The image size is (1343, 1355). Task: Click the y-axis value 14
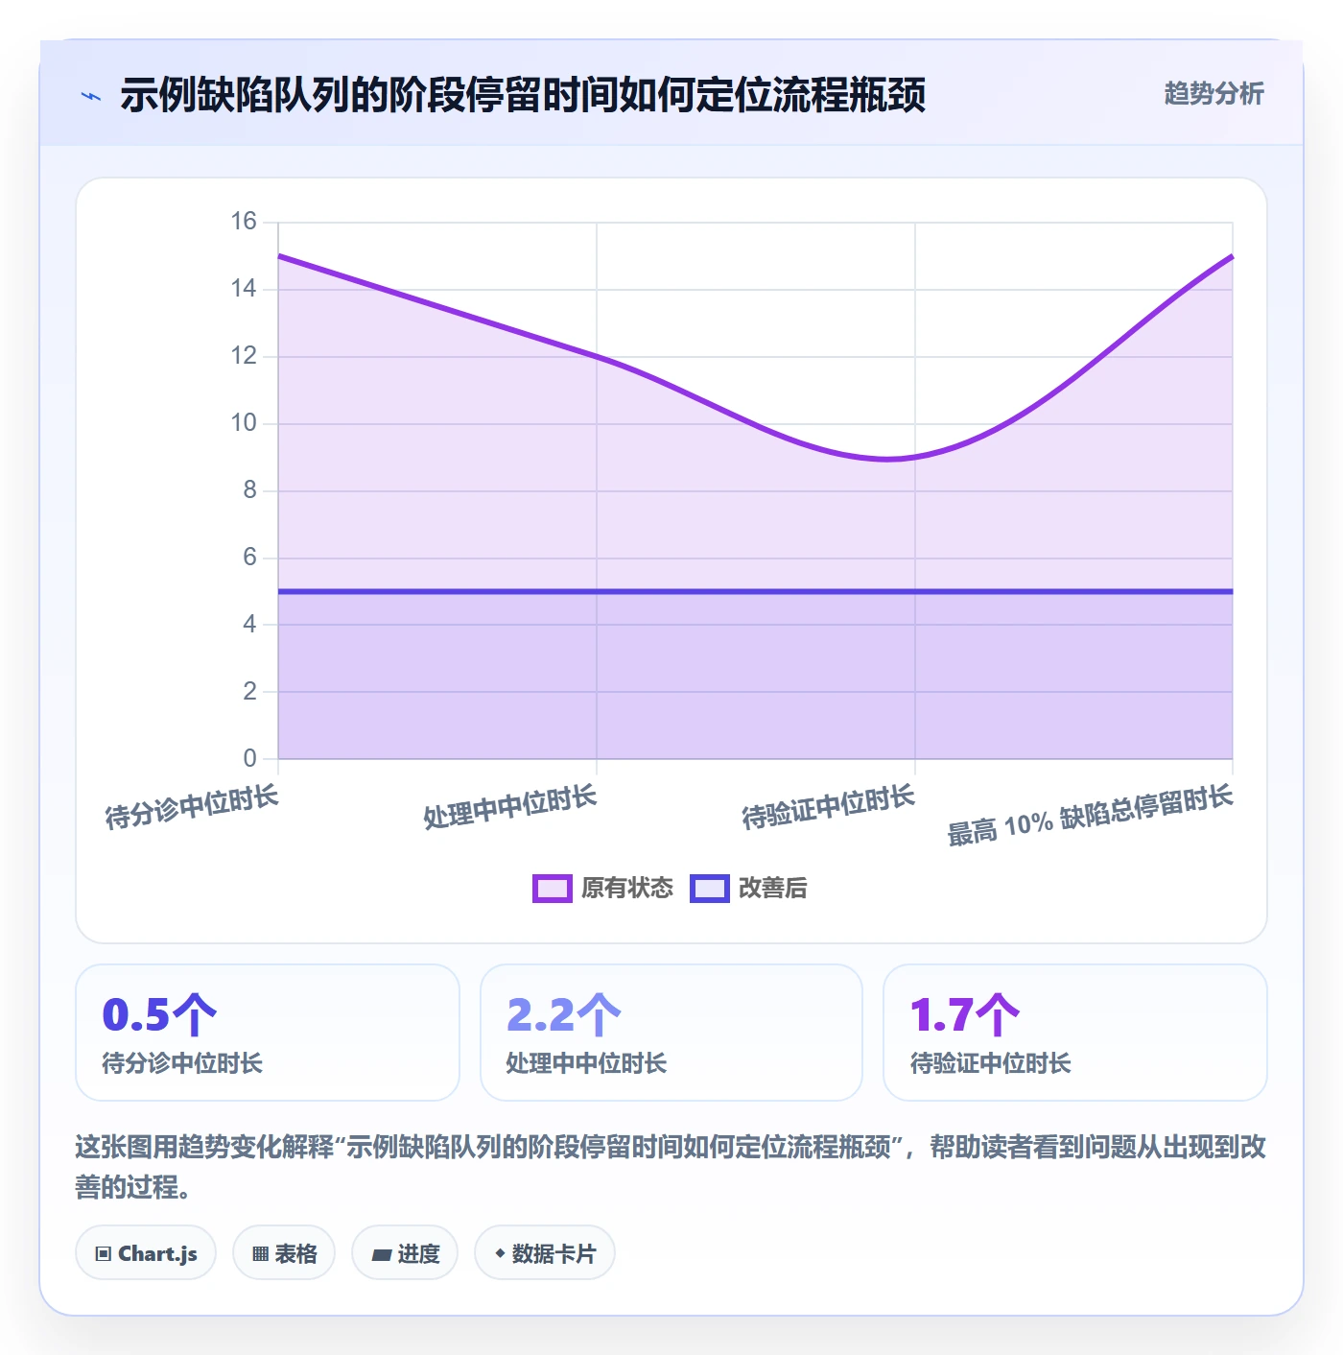[244, 289]
